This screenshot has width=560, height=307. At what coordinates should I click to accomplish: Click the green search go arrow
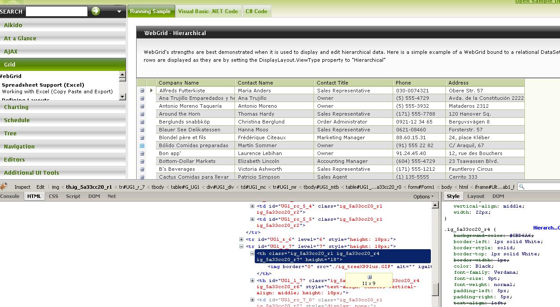tap(96, 11)
